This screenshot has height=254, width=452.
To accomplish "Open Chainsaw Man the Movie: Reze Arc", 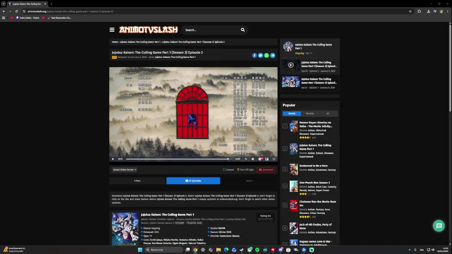I will (317, 204).
